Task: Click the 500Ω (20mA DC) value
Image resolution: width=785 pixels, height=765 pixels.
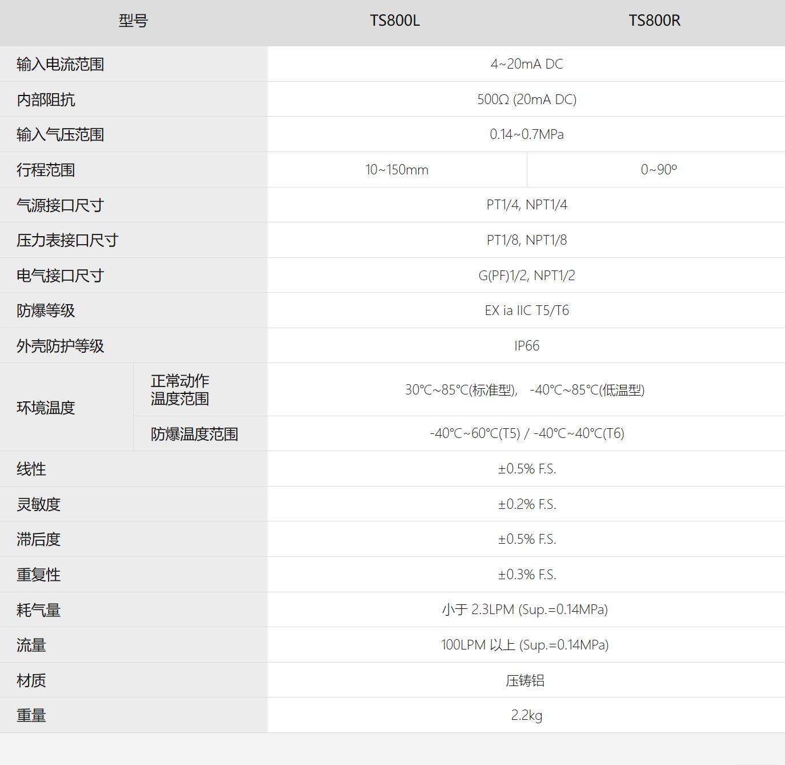Action: pyautogui.click(x=526, y=99)
